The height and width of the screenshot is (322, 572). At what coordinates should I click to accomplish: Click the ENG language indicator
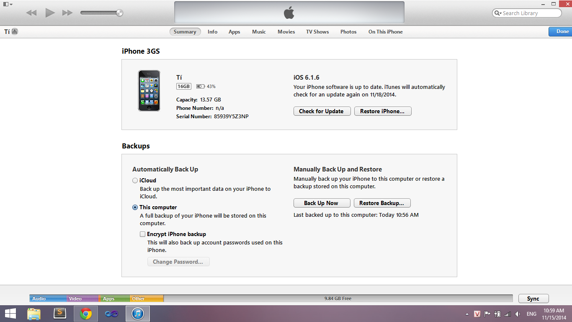coord(531,314)
